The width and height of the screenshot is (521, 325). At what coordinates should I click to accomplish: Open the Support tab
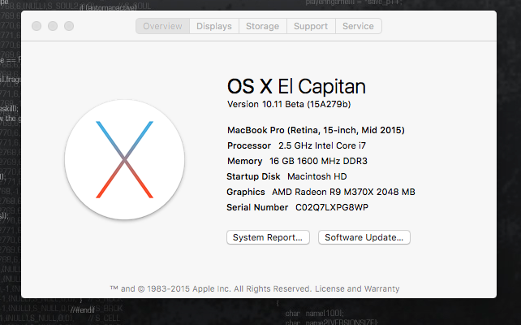coord(311,26)
